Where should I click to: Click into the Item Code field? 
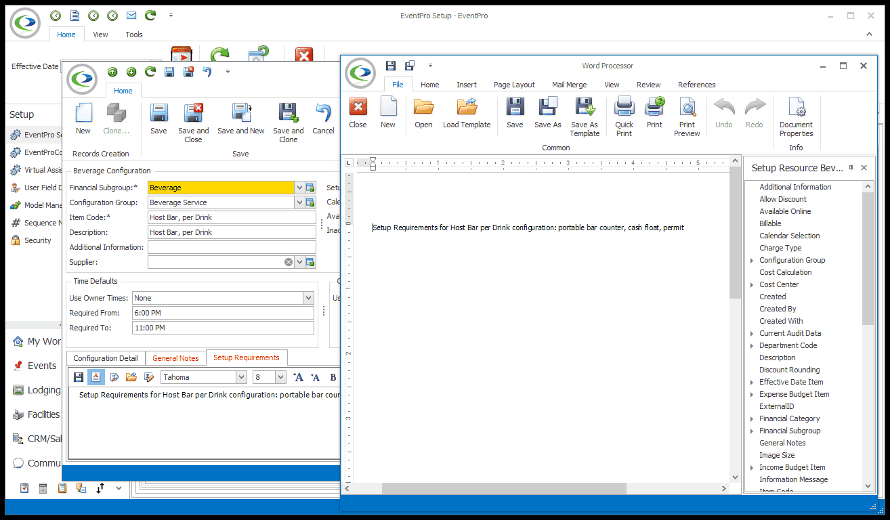pos(232,217)
